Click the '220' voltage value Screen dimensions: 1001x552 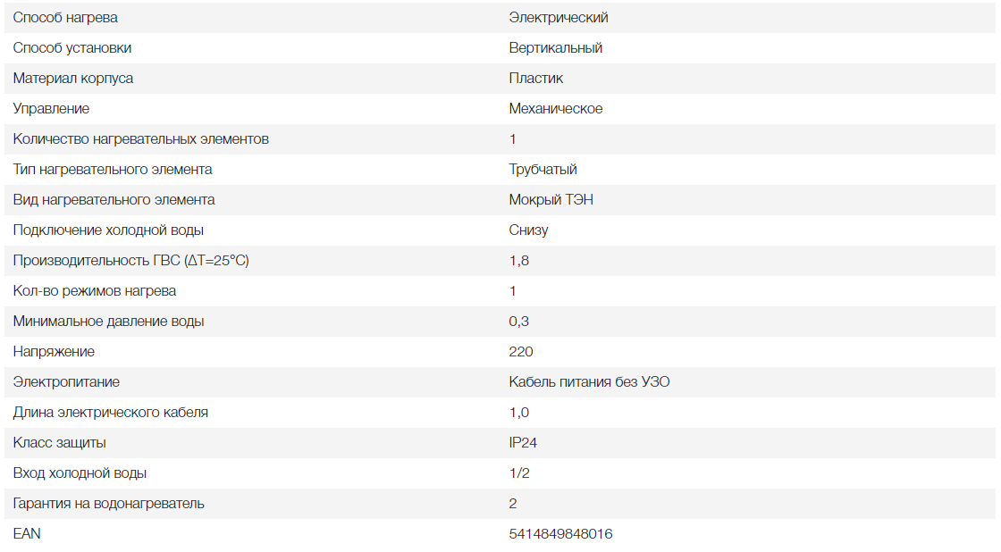tap(521, 352)
